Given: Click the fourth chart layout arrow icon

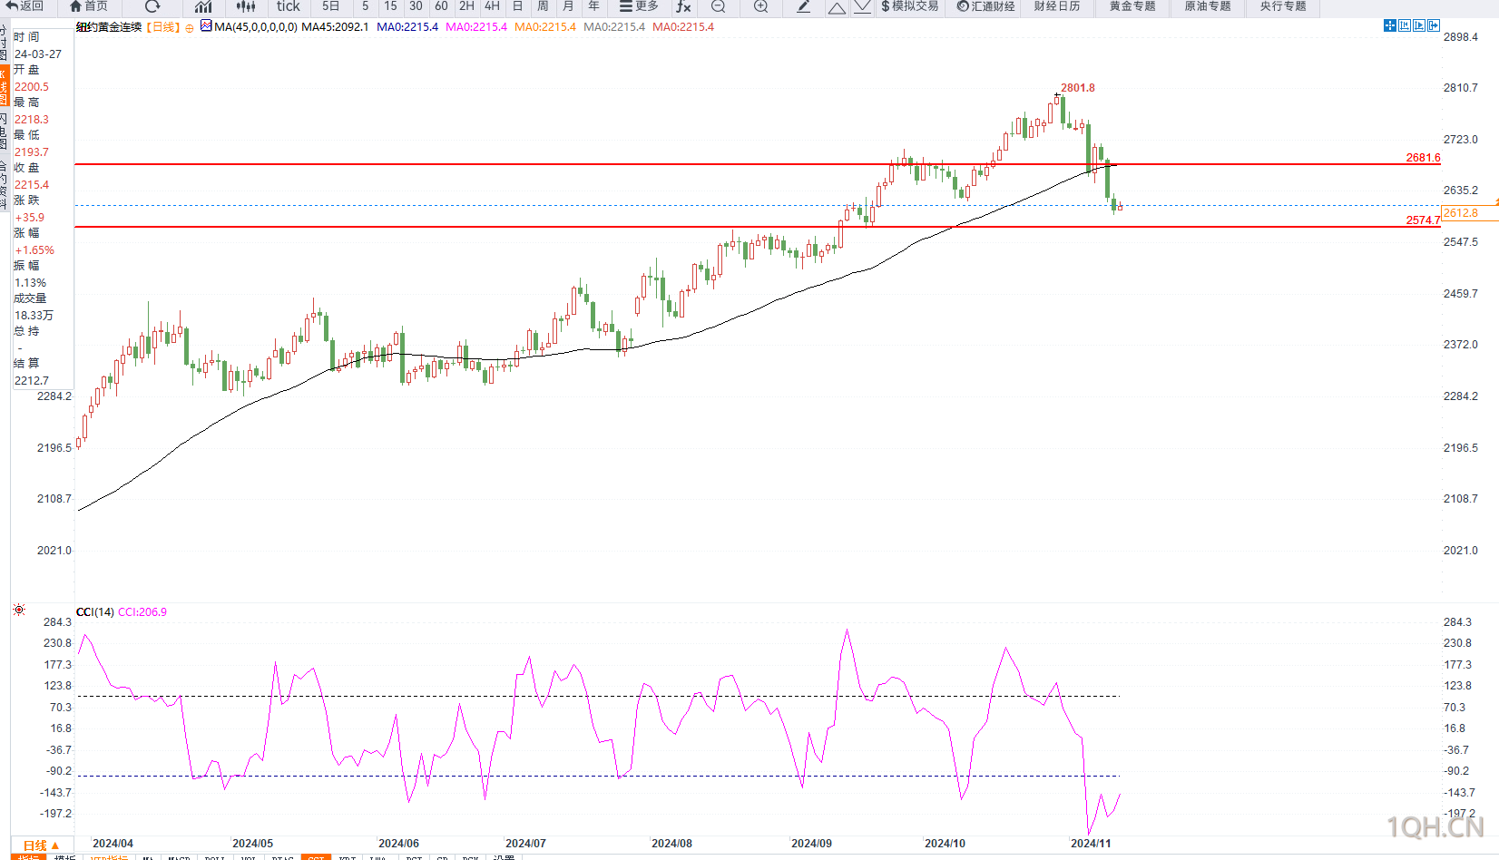Looking at the screenshot, I should [1434, 25].
